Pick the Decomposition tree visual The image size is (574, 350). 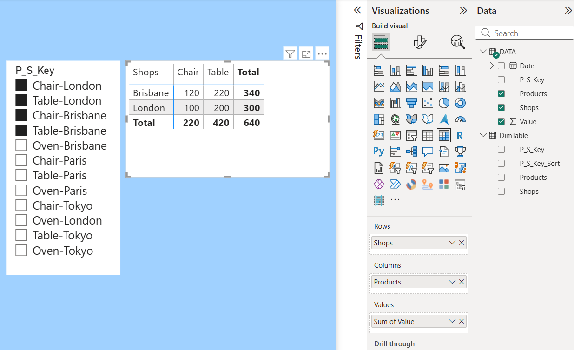point(411,152)
